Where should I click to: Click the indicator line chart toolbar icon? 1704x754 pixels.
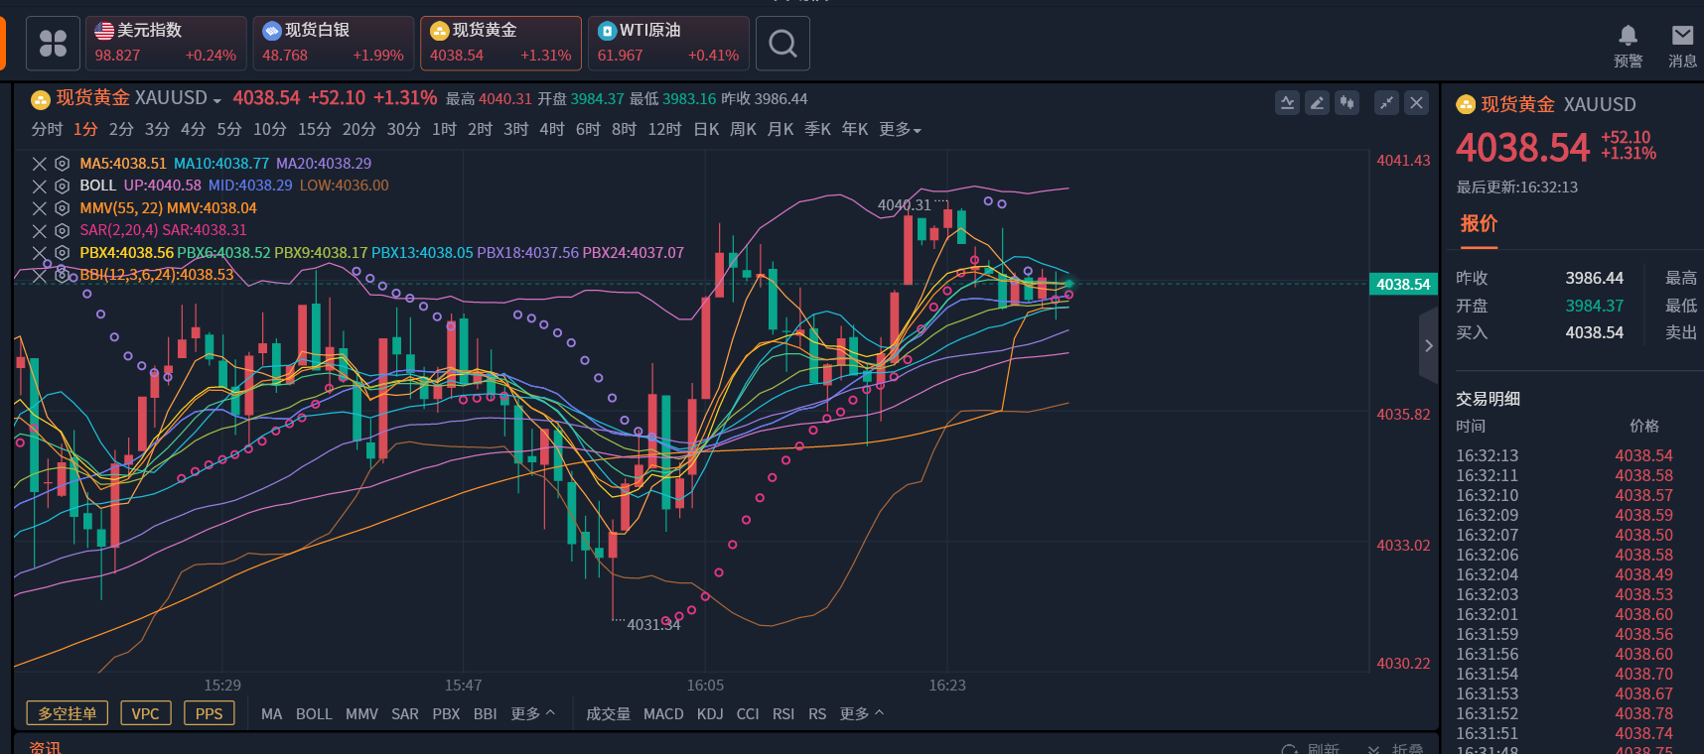click(x=1288, y=102)
